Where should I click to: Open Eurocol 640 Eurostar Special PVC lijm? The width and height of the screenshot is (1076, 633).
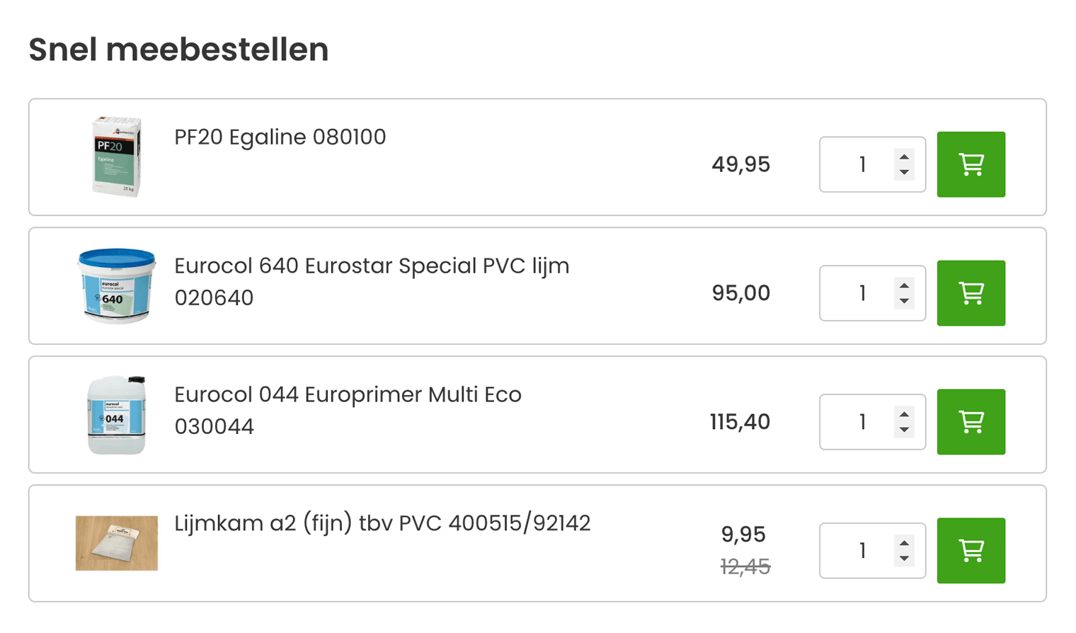372,266
